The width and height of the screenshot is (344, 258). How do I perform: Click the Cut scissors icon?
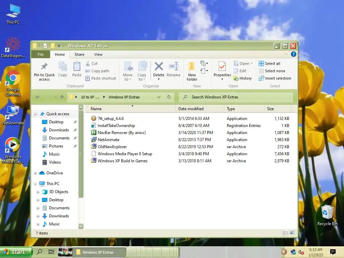88,63
